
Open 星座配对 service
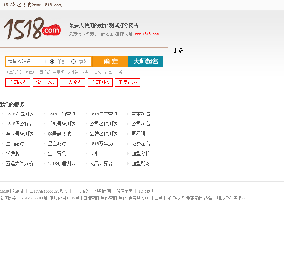coord(57,144)
